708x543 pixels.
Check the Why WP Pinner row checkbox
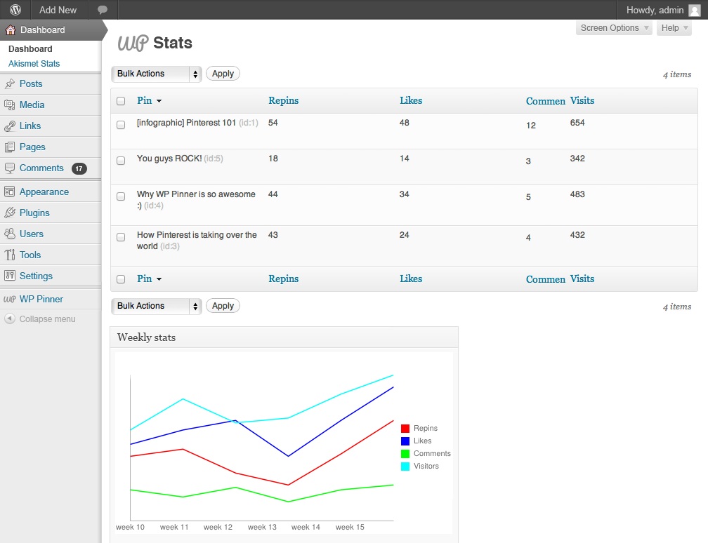[x=121, y=196]
